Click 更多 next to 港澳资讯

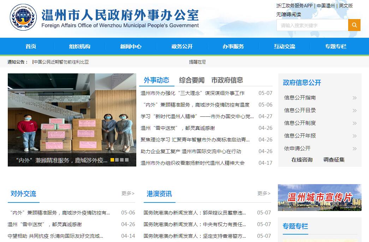pyautogui.click(x=264, y=193)
